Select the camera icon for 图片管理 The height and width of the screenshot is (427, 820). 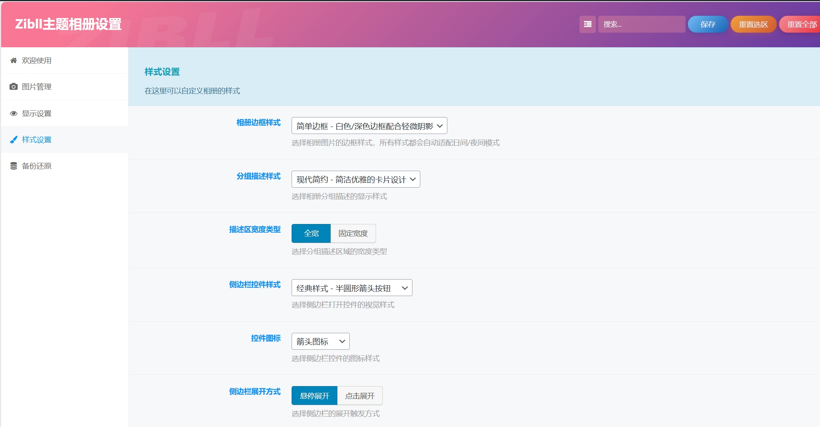coord(14,86)
